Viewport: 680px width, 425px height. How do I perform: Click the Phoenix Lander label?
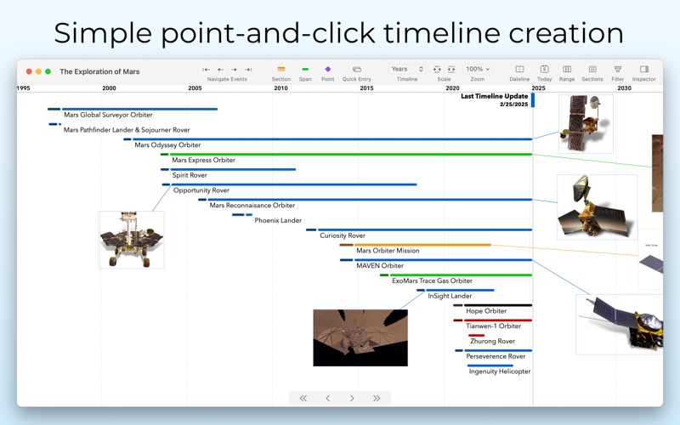click(x=278, y=220)
